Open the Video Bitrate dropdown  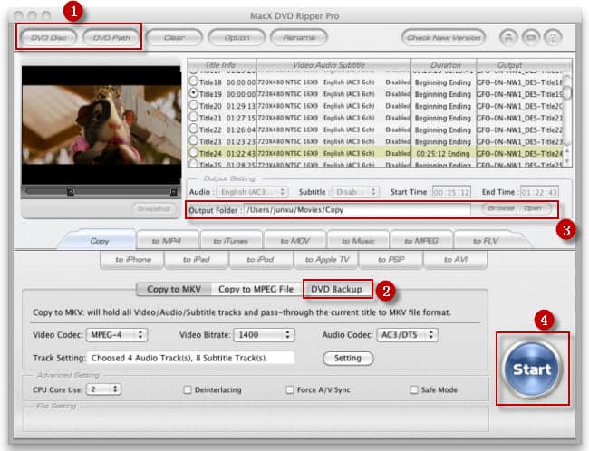[264, 334]
